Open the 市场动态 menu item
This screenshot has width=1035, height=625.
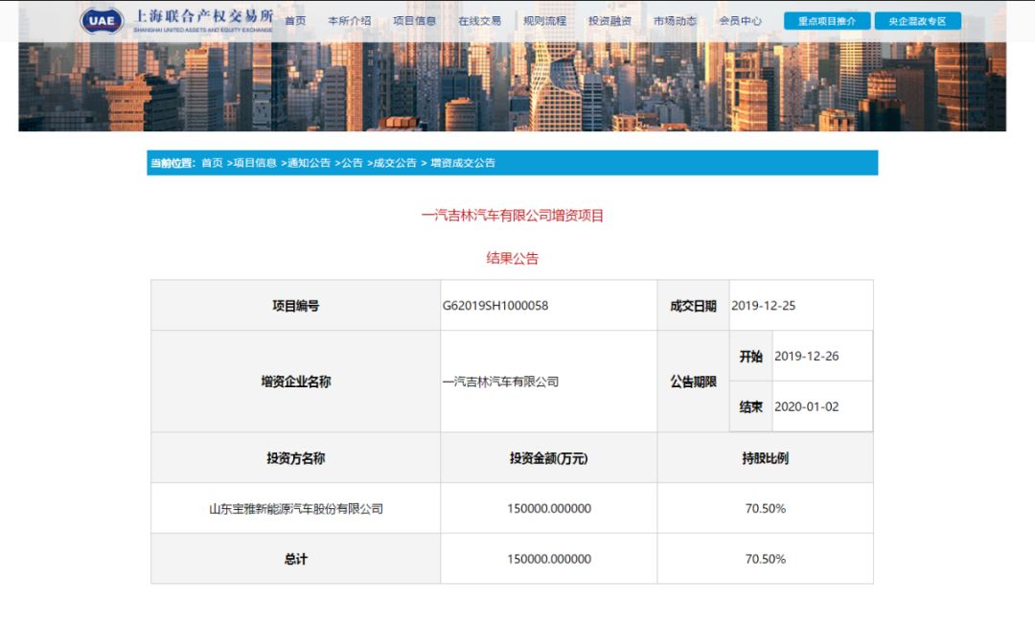pos(676,21)
